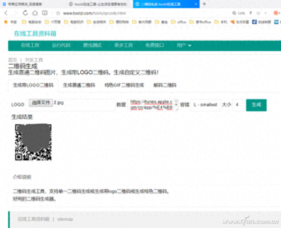Select the 特色GIF二维码生成 tab

[x=124, y=86]
